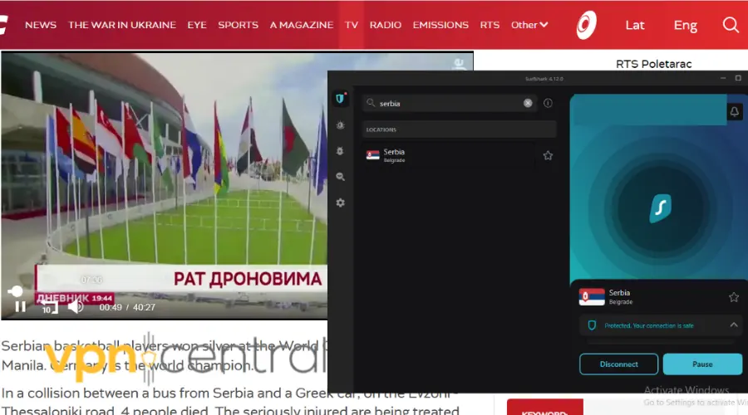Click the Surfshark logo in connection graphic

(661, 208)
